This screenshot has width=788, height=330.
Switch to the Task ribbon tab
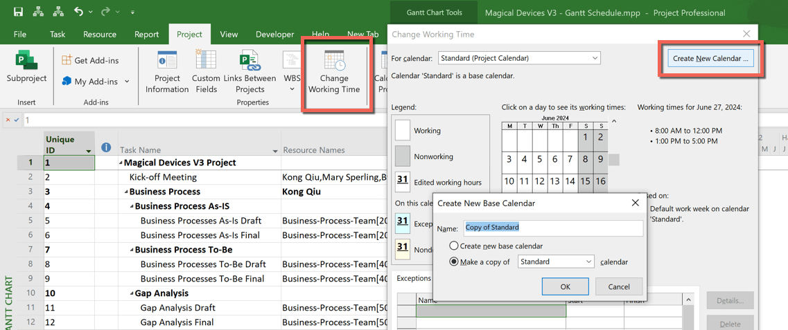tap(58, 35)
